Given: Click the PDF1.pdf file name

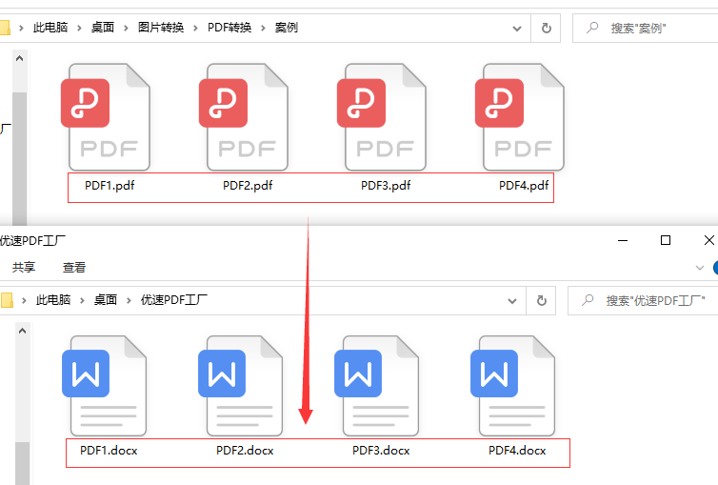Looking at the screenshot, I should point(110,186).
